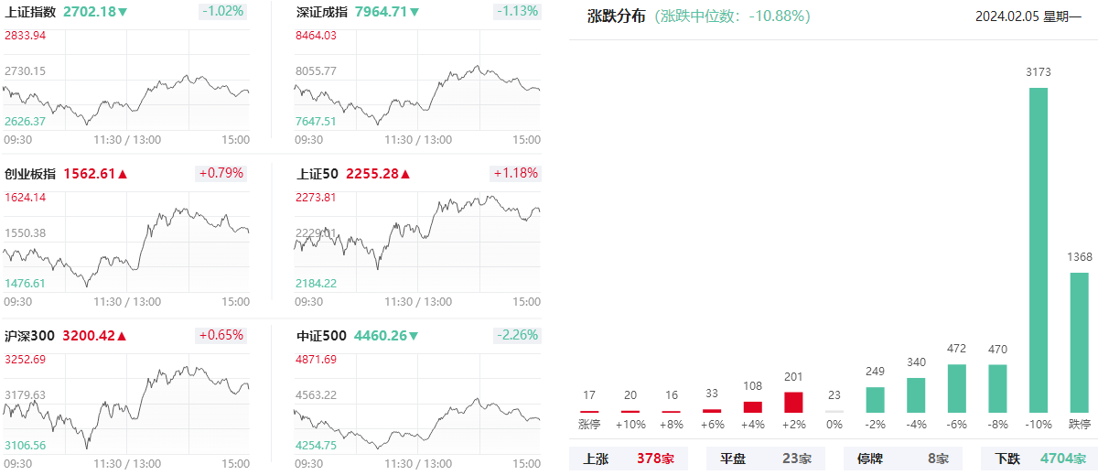Select the 下跌 4704家 summary box
Viewport: 1098px width, 475px height.
1039,459
